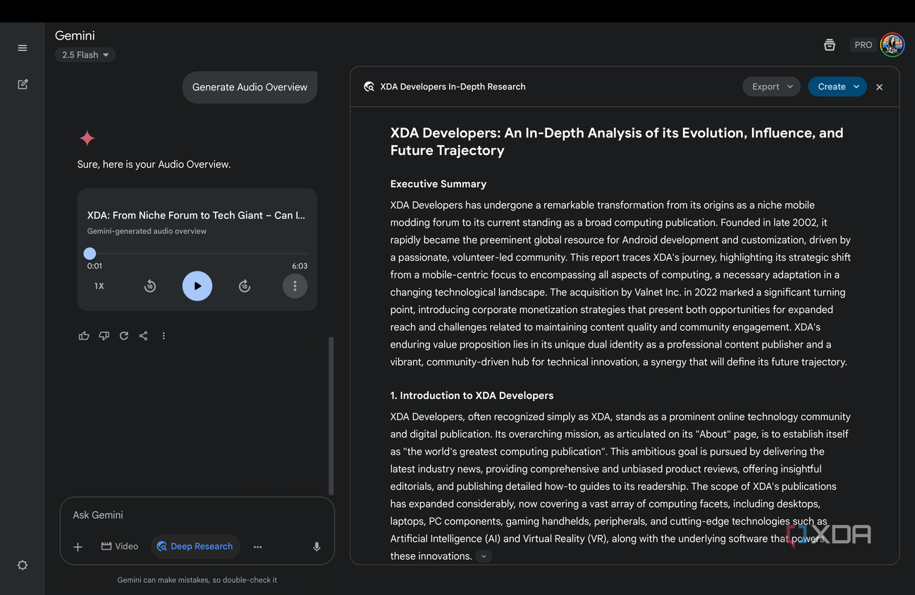Click the audio title XDA: From Niche Forum

click(197, 215)
